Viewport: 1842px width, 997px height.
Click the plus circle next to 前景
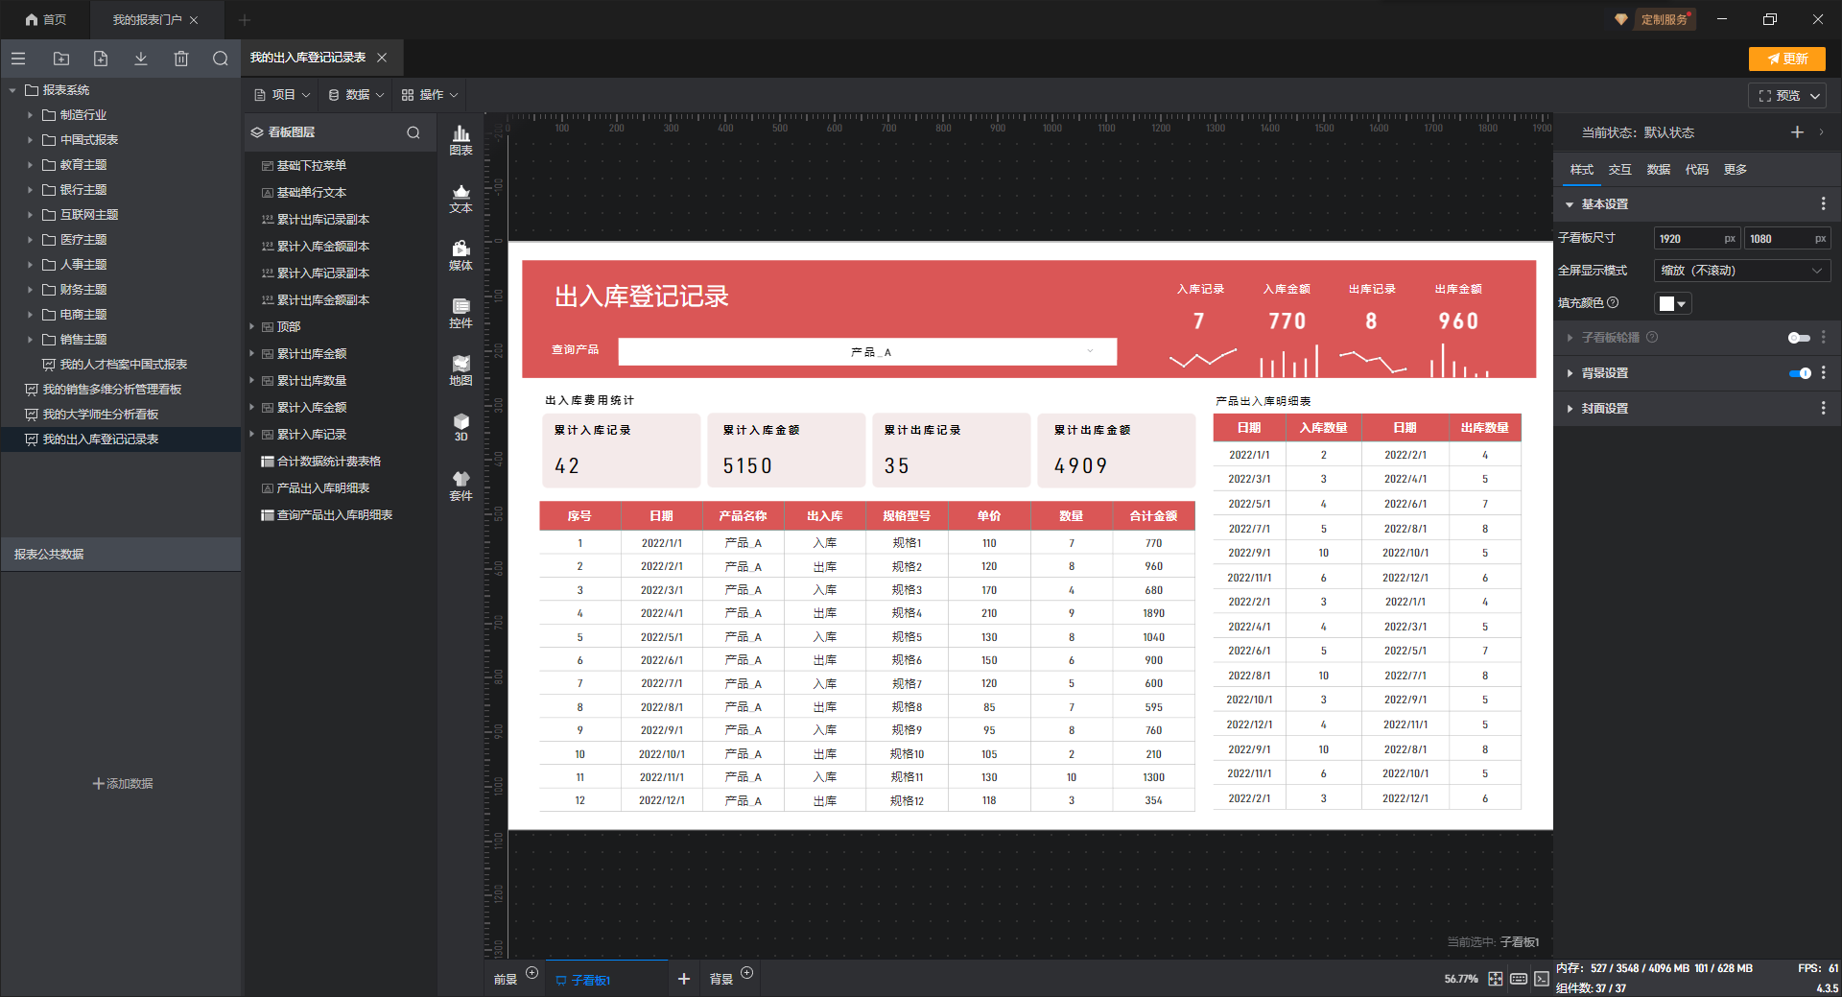pos(532,972)
